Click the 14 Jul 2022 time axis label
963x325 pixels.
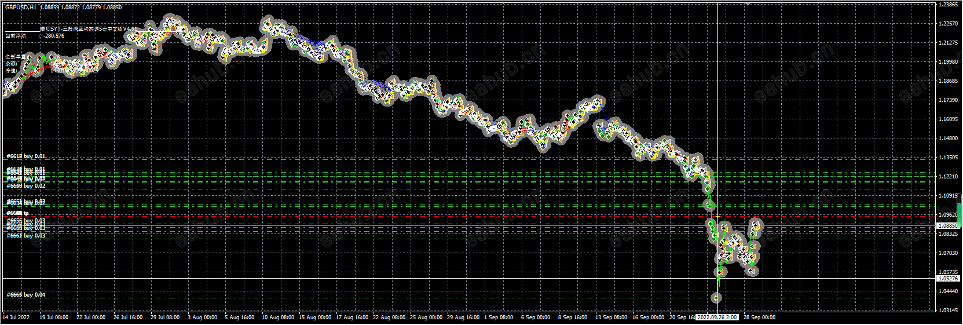coord(17,317)
